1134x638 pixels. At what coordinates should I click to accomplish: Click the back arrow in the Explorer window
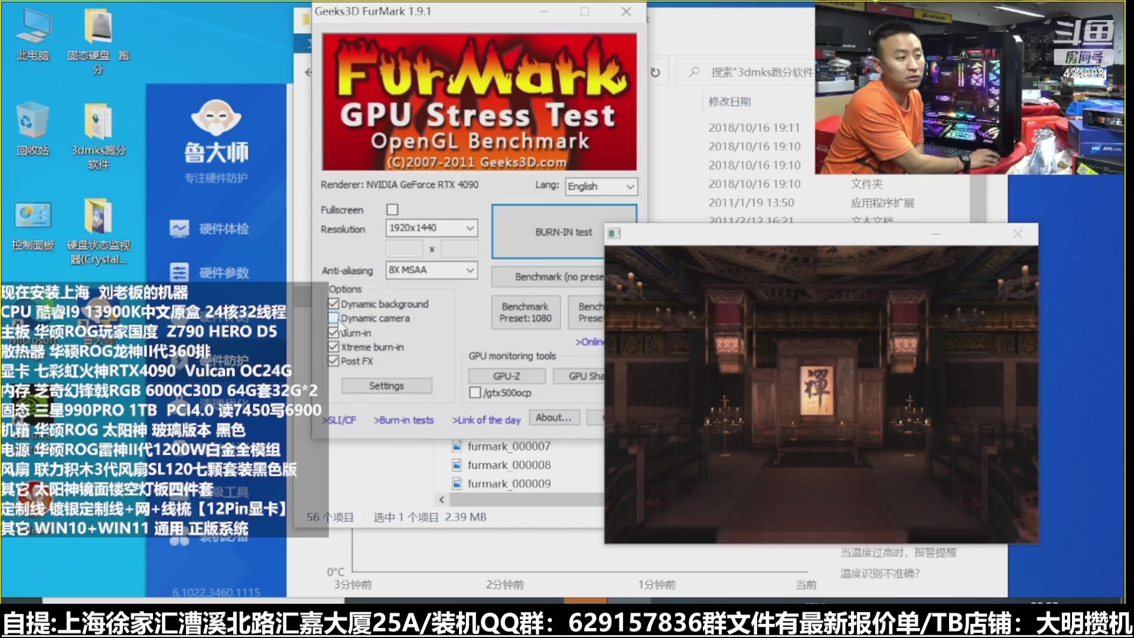click(x=308, y=72)
